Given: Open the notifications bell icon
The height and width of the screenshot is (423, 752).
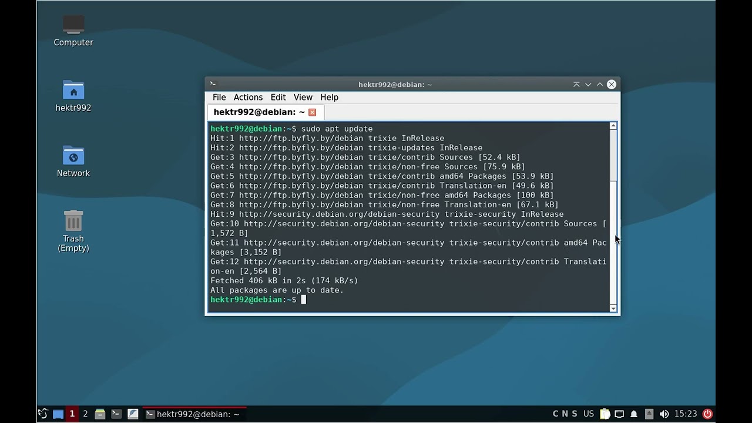Looking at the screenshot, I should pyautogui.click(x=634, y=414).
